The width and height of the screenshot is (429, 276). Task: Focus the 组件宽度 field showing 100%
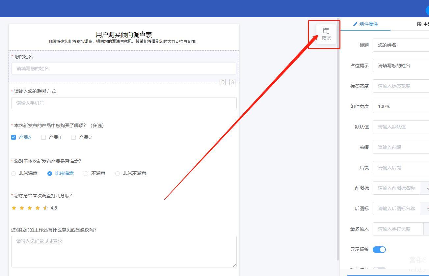pyautogui.click(x=401, y=106)
